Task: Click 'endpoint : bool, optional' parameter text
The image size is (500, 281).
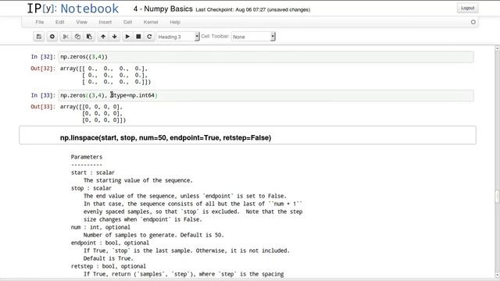Action: (x=109, y=243)
